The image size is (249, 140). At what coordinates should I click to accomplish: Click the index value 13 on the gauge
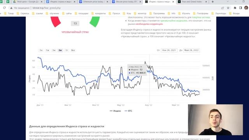(75, 23)
